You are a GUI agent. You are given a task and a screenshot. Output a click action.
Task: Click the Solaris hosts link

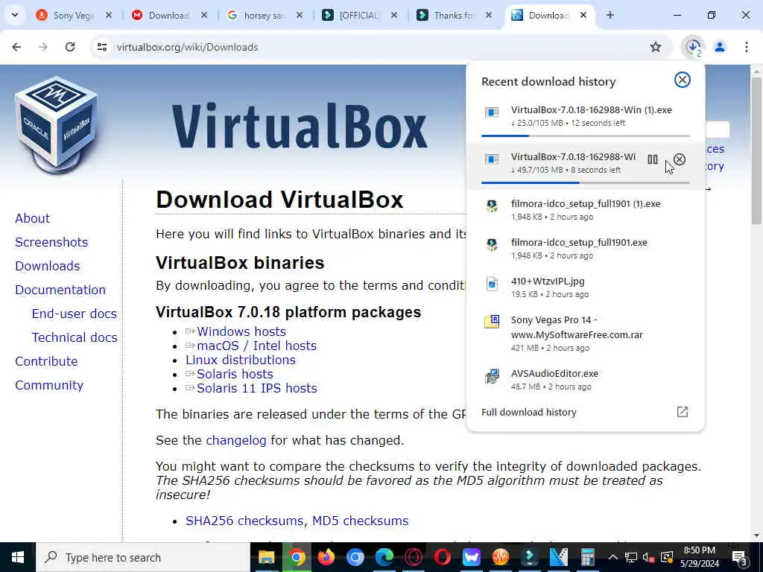[x=235, y=374]
